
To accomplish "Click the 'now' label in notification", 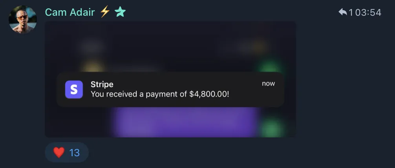I will pos(268,83).
